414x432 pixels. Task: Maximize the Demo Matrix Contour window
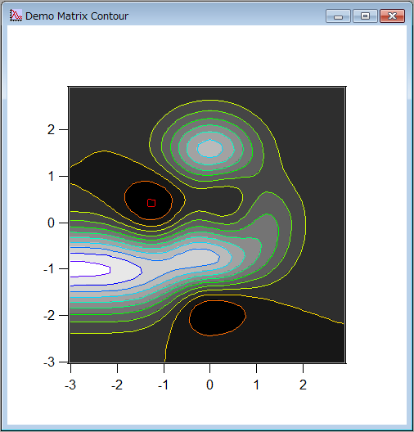pos(365,16)
